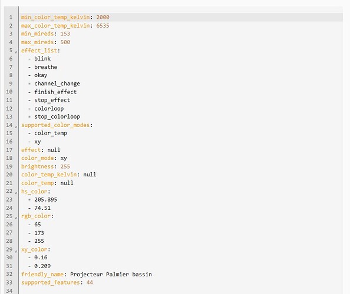
Task: Click the blink effect entry
Action: tap(42, 59)
